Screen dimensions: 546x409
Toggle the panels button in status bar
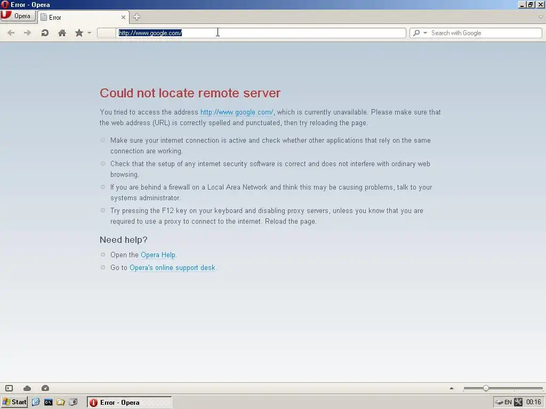(x=9, y=388)
